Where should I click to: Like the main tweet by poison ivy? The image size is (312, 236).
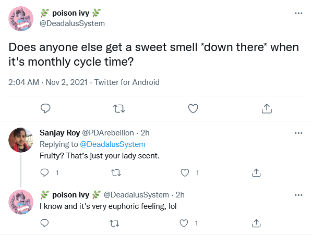point(193,108)
